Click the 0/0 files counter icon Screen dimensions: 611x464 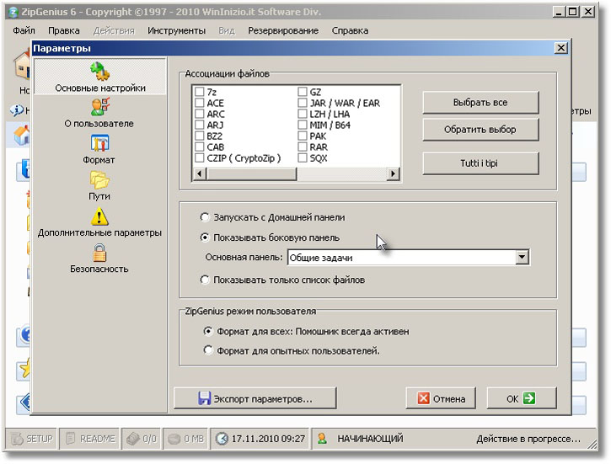(x=133, y=439)
